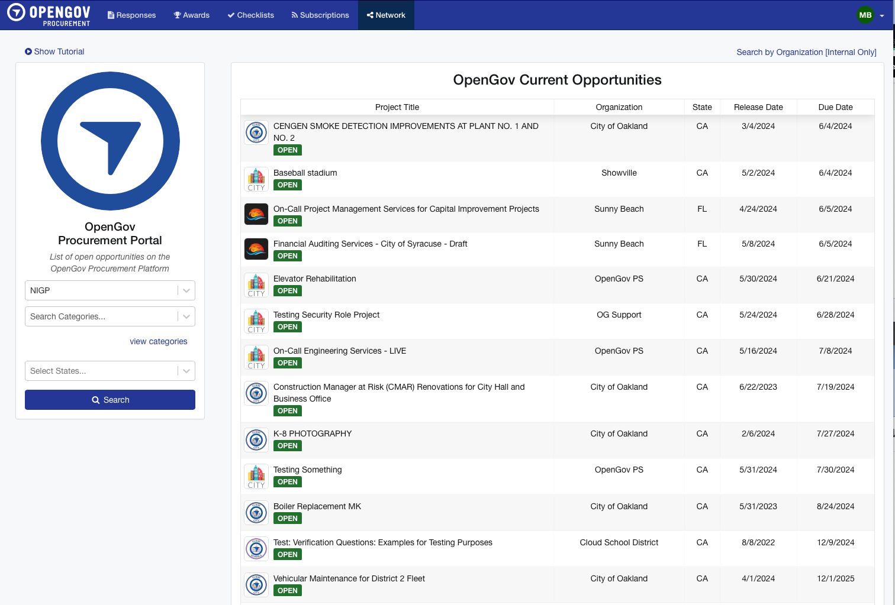Open Search by Organization link
The image size is (895, 605).
coord(806,52)
